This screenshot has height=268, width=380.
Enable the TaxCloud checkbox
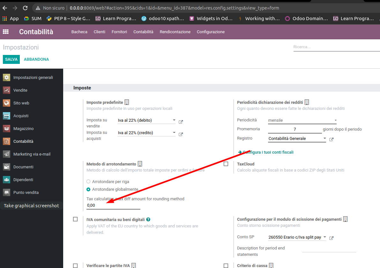pyautogui.click(x=226, y=164)
